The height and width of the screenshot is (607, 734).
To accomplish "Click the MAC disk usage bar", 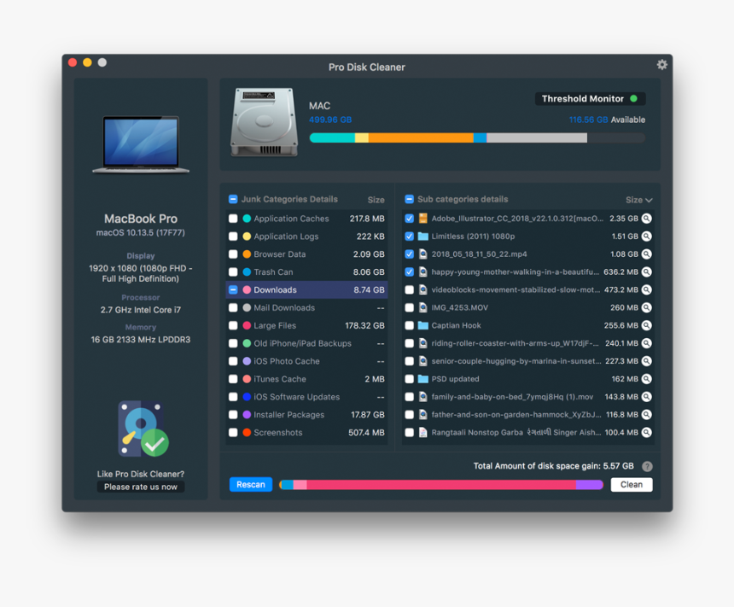I will click(x=477, y=137).
